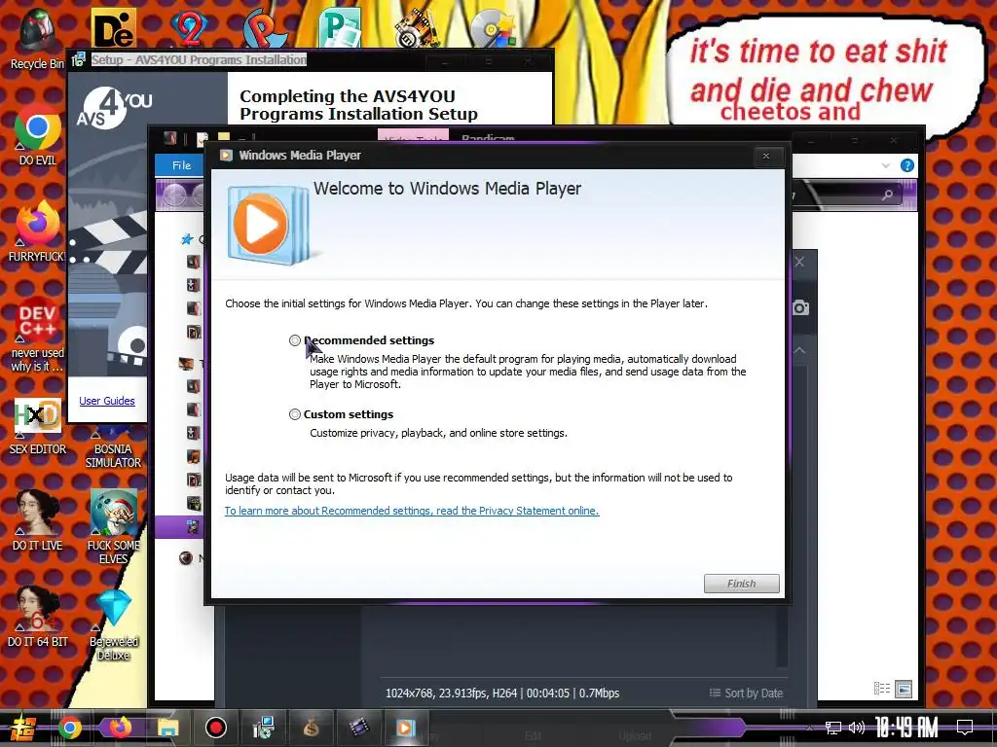Select the This PC computer icon in Explorer tree
The width and height of the screenshot is (997, 747).
tap(186, 364)
